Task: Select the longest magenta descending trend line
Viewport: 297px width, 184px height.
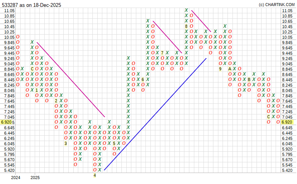Action: (71, 79)
